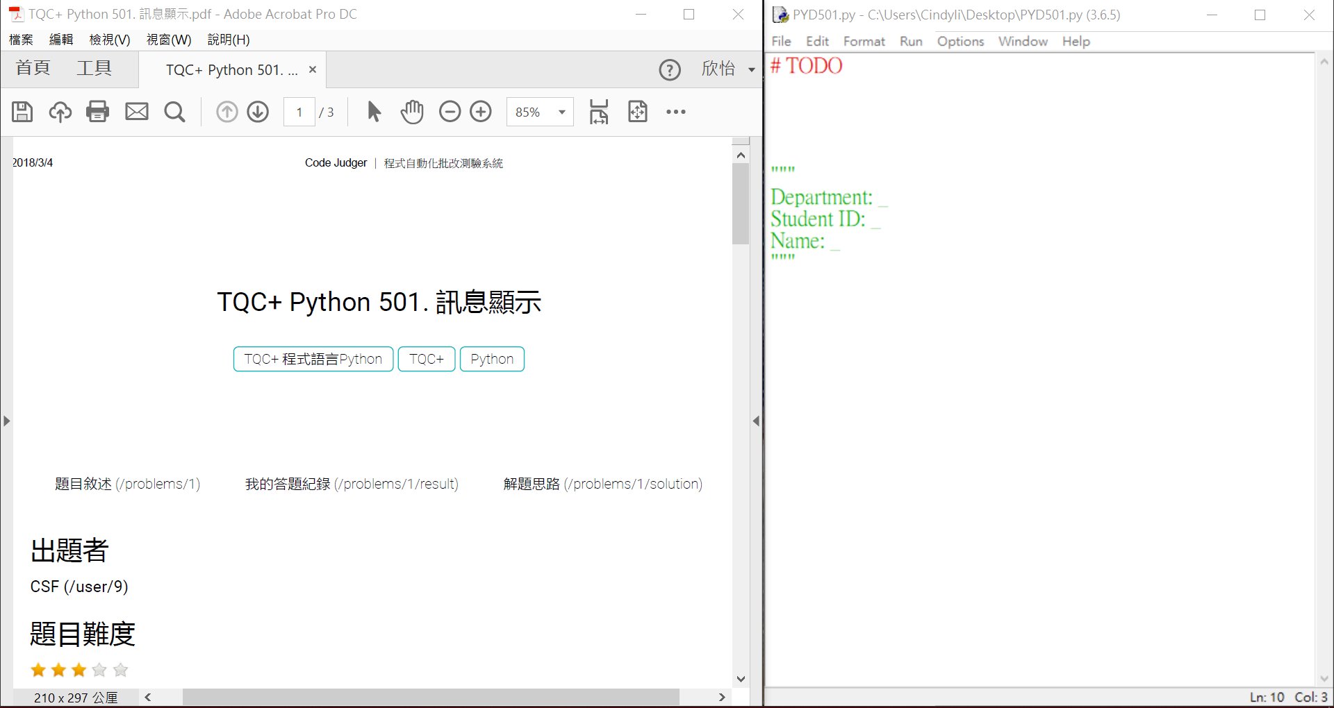Open the Edit menu in IDLE
The image size is (1334, 708).
[818, 41]
